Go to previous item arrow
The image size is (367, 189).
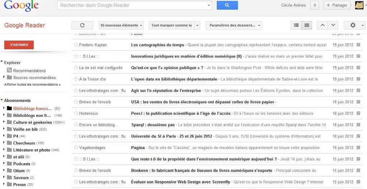(x=322, y=25)
